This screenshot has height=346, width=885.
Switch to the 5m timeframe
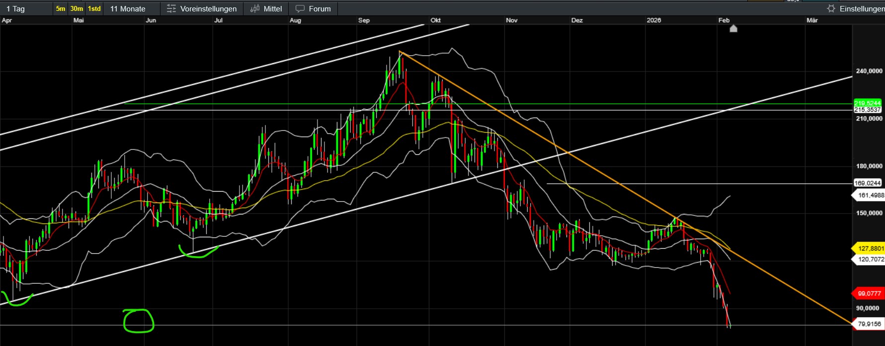coord(60,9)
